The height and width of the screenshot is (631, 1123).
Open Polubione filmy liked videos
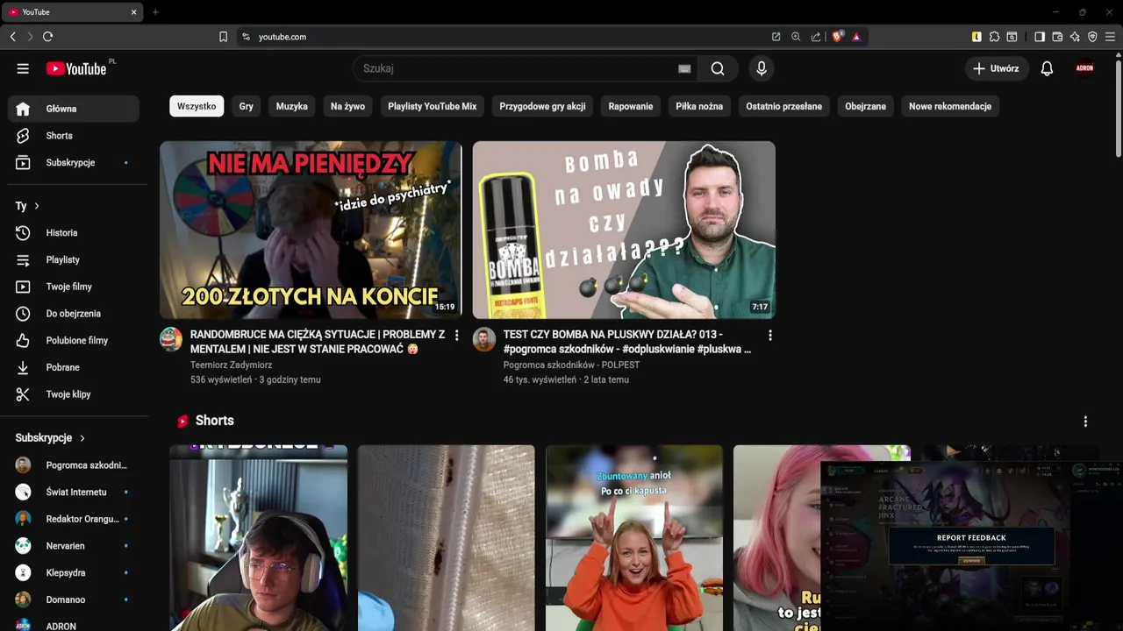(74, 341)
